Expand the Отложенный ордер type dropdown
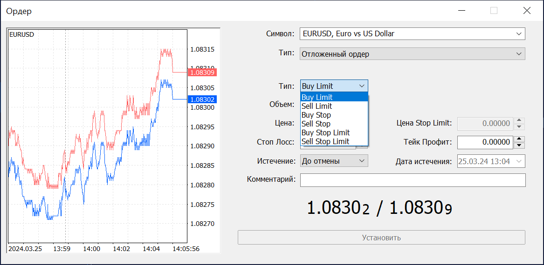The height and width of the screenshot is (265, 544). pyautogui.click(x=412, y=54)
